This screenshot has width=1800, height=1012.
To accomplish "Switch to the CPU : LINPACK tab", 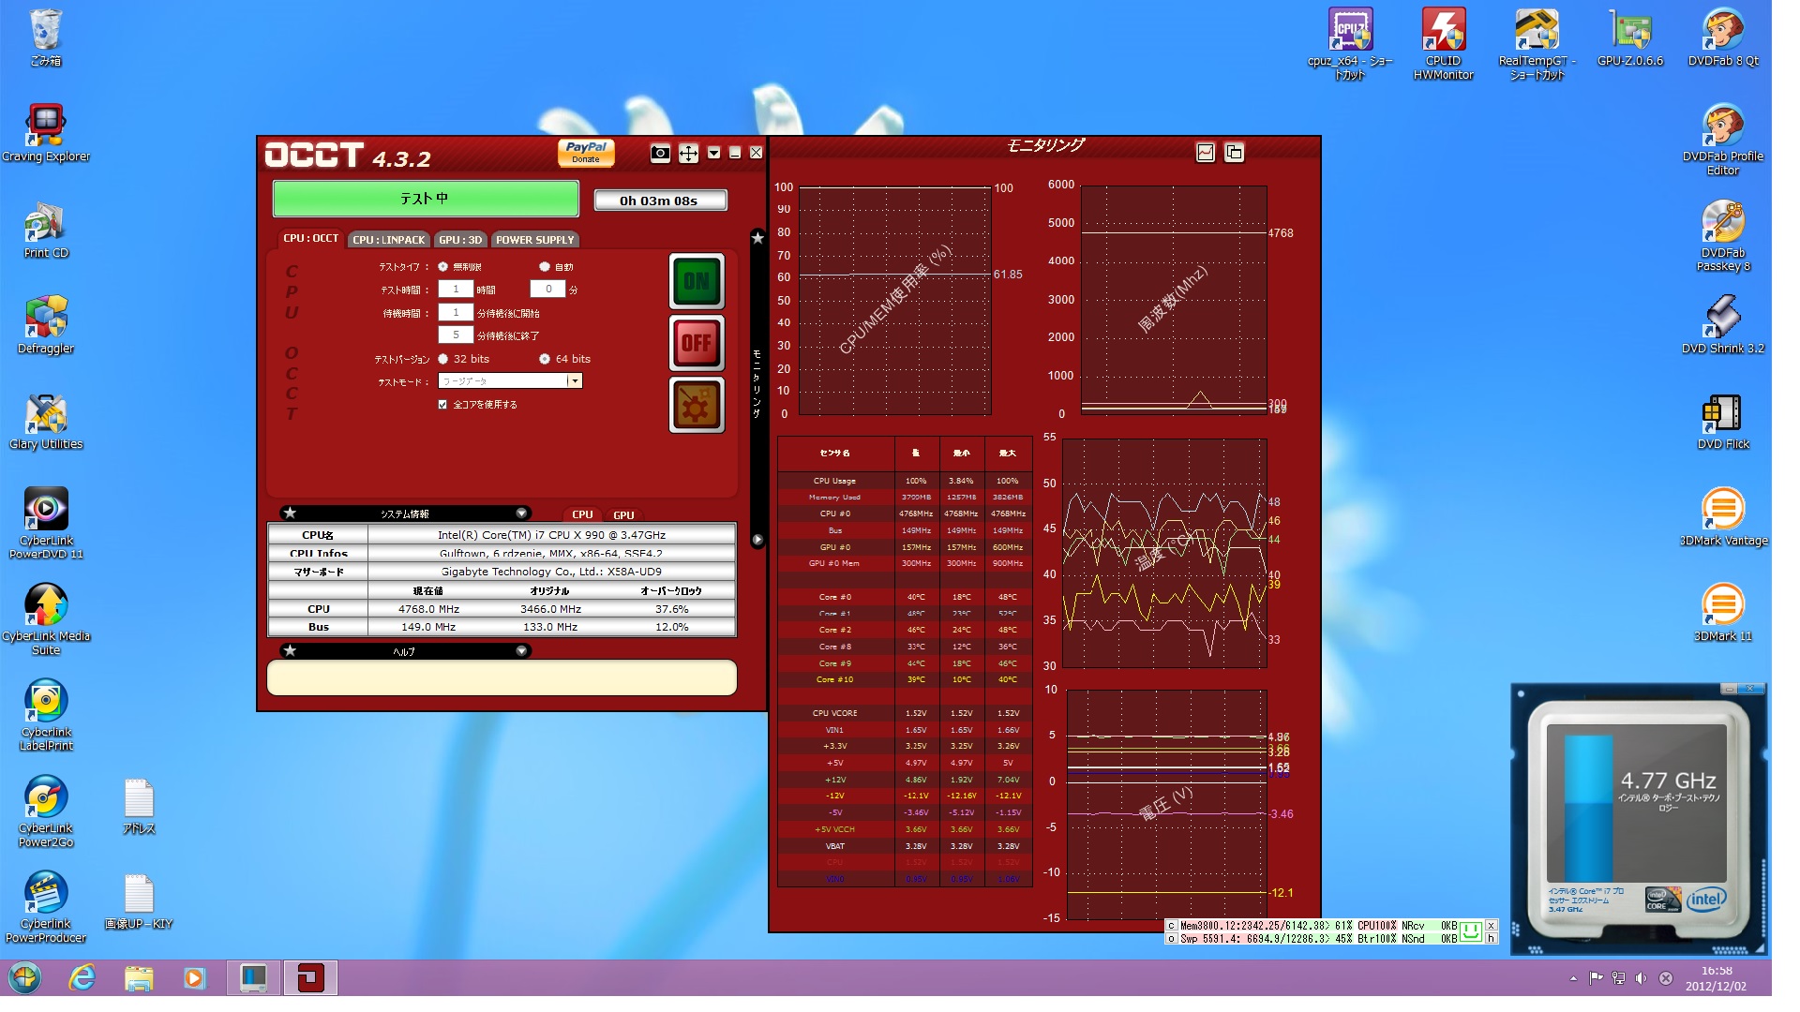I will click(388, 240).
